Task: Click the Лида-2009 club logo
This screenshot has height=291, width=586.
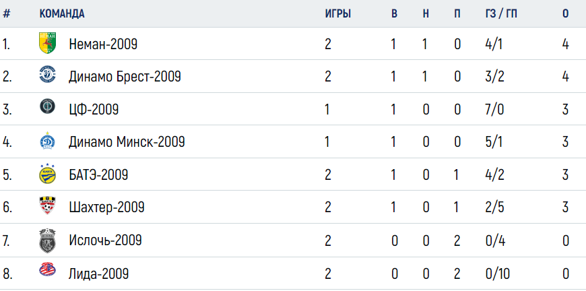Action: click(x=47, y=269)
